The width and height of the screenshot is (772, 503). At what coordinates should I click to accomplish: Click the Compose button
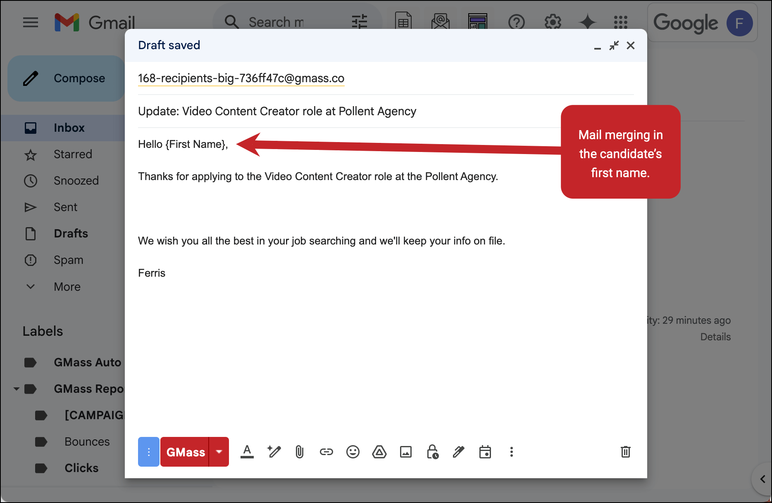tap(66, 78)
